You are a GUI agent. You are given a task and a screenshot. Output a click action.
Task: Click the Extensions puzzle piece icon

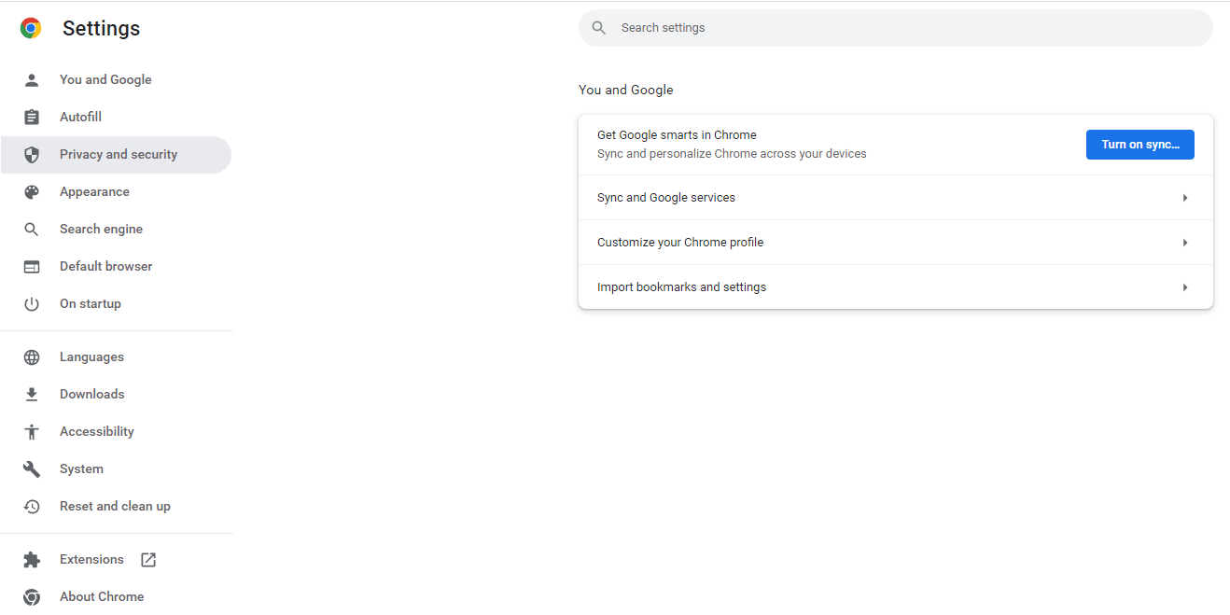click(x=32, y=559)
